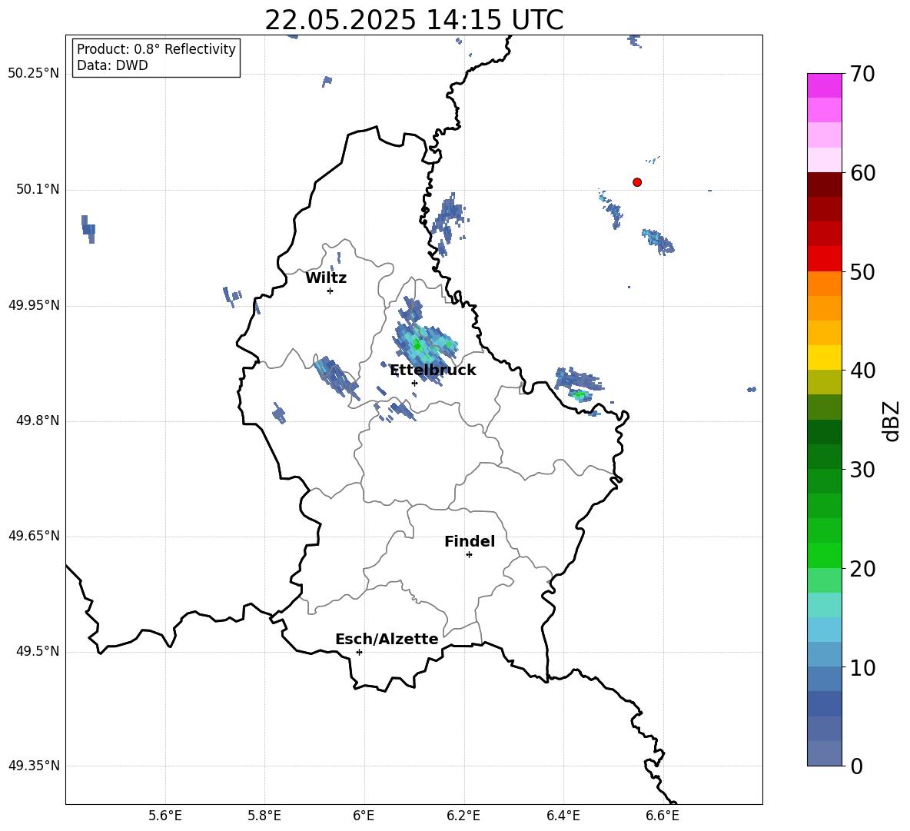Click the cross marker below Wiltz
Image resolution: width=910 pixels, height=831 pixels.
click(x=330, y=291)
